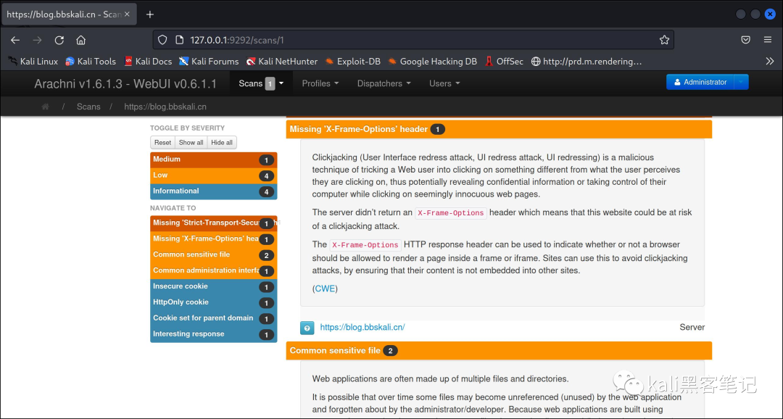
Task: Click the browser home icon
Action: [x=81, y=40]
